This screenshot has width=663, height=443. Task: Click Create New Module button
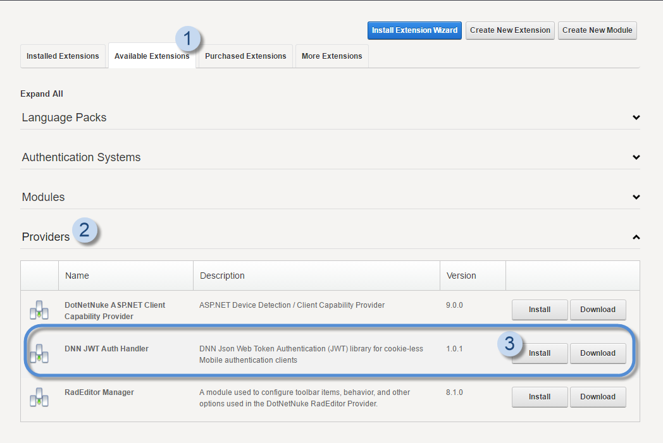point(597,30)
